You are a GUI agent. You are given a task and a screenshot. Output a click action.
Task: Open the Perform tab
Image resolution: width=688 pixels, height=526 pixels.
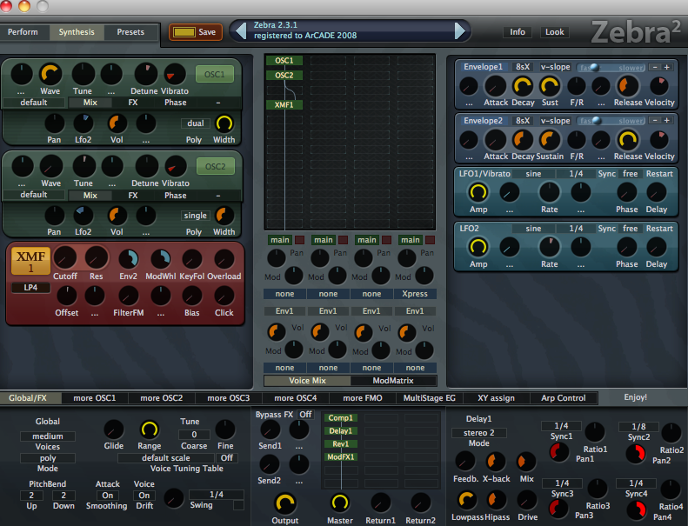[23, 32]
